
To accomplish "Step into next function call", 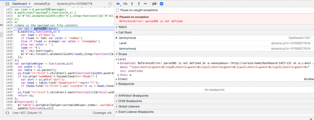I will point(132,3).
